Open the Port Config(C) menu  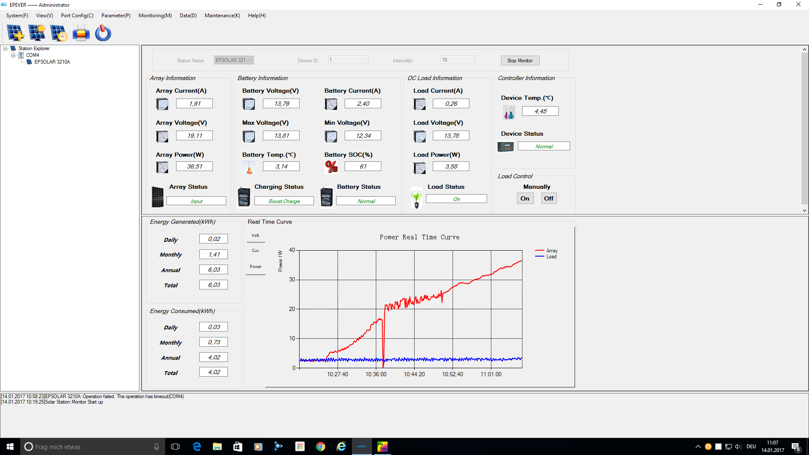[x=77, y=16]
